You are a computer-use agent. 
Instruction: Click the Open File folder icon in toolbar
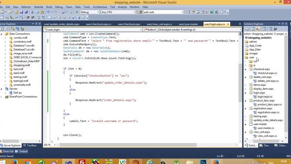(x=16, y=12)
